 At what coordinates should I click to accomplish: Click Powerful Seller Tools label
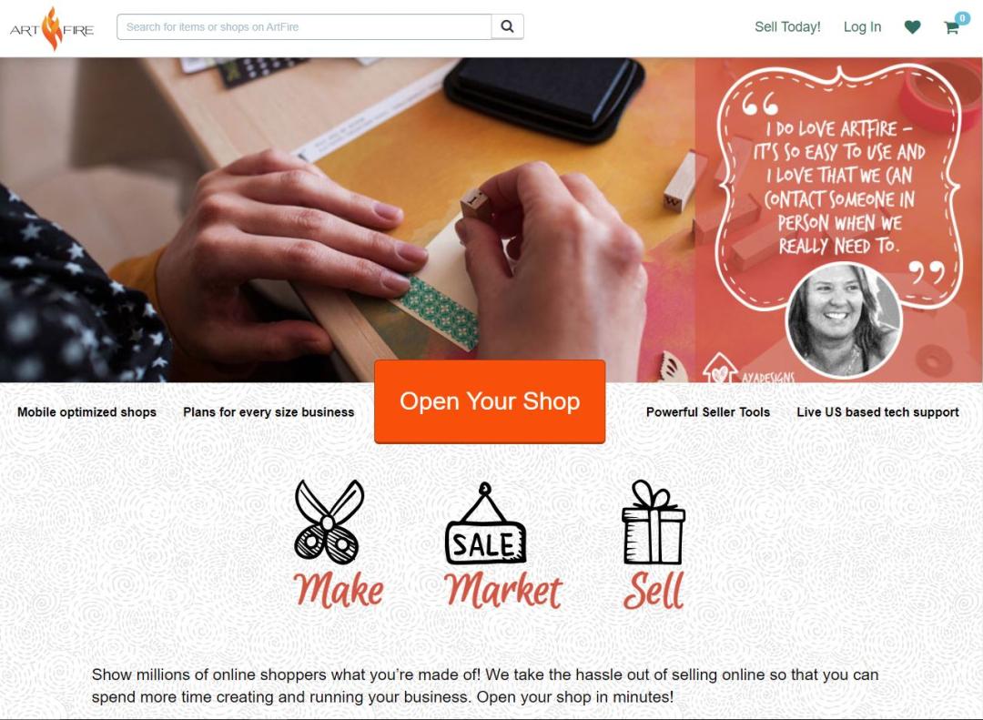(708, 412)
